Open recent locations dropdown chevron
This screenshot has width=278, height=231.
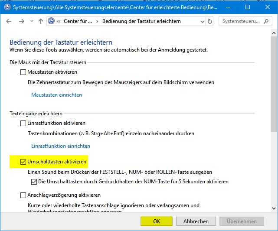(x=32, y=21)
